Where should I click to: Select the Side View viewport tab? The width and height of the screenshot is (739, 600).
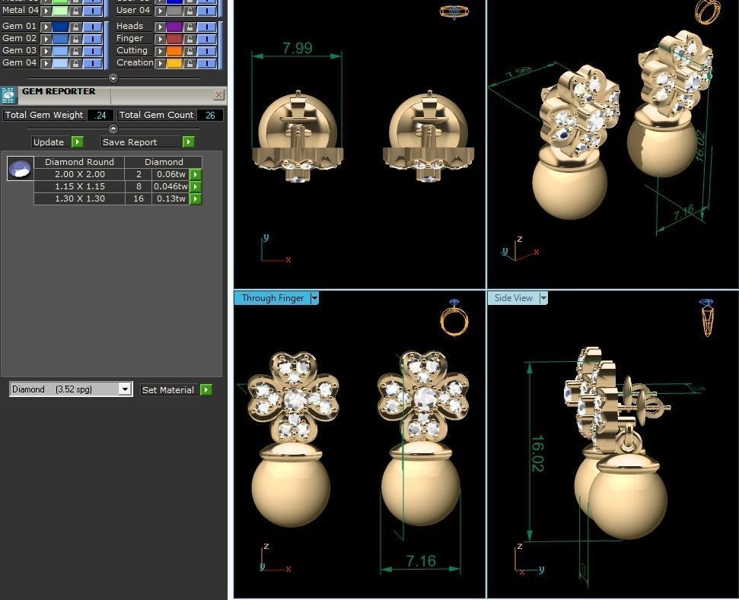513,298
